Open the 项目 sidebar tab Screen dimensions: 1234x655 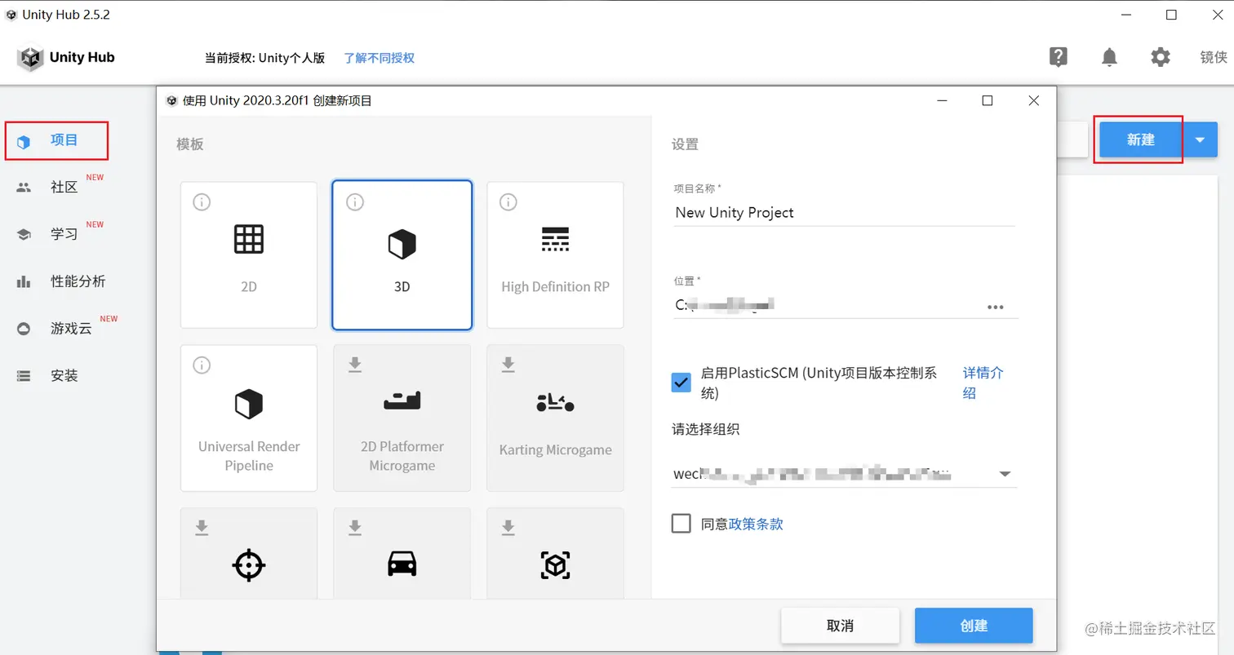pyautogui.click(x=56, y=140)
